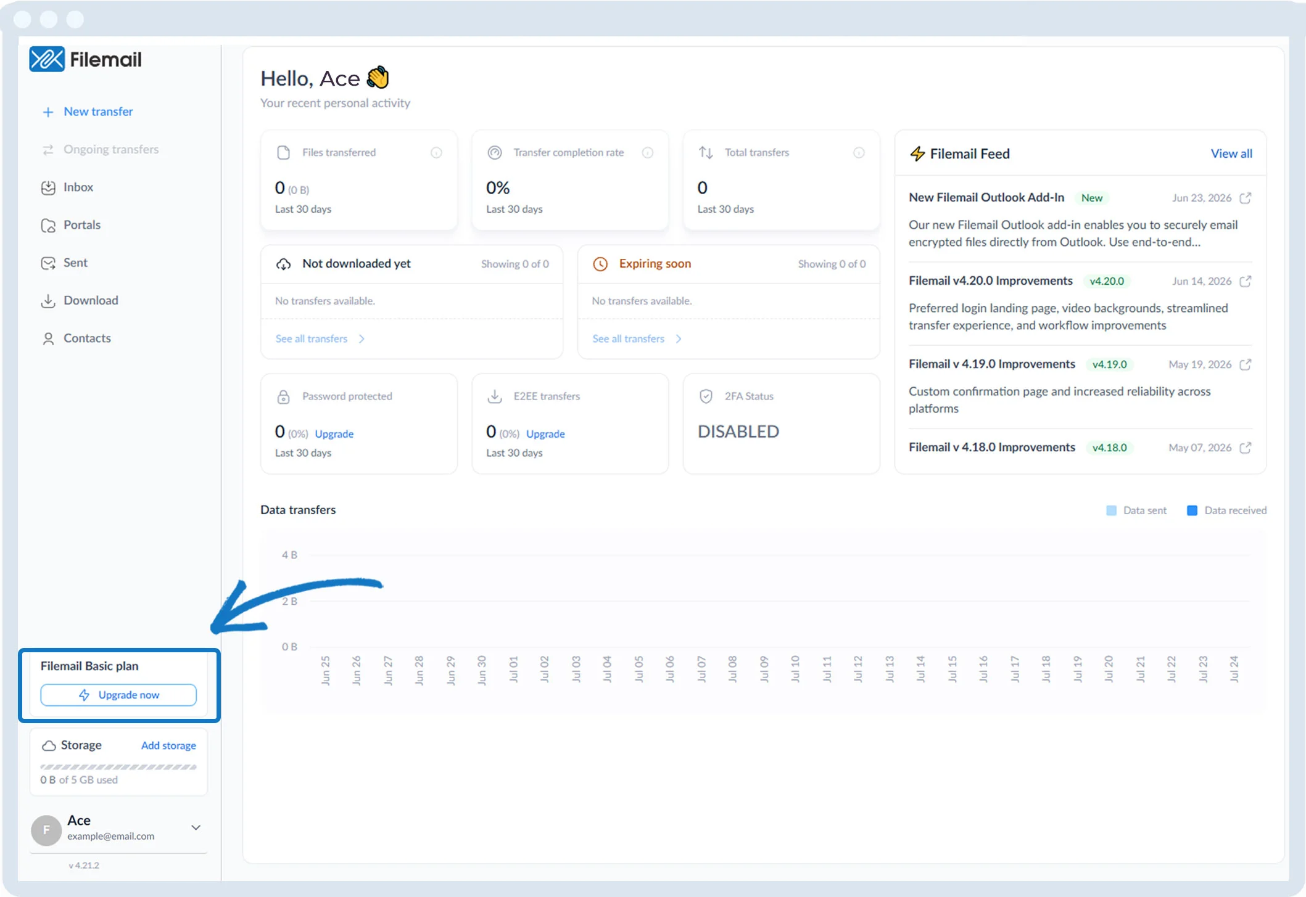The width and height of the screenshot is (1306, 897).
Task: Click the Filemail Feed lightning icon
Action: tap(917, 154)
